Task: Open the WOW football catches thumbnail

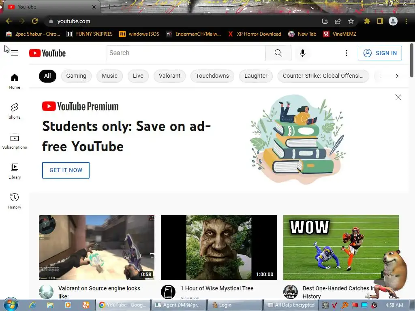Action: pyautogui.click(x=341, y=247)
